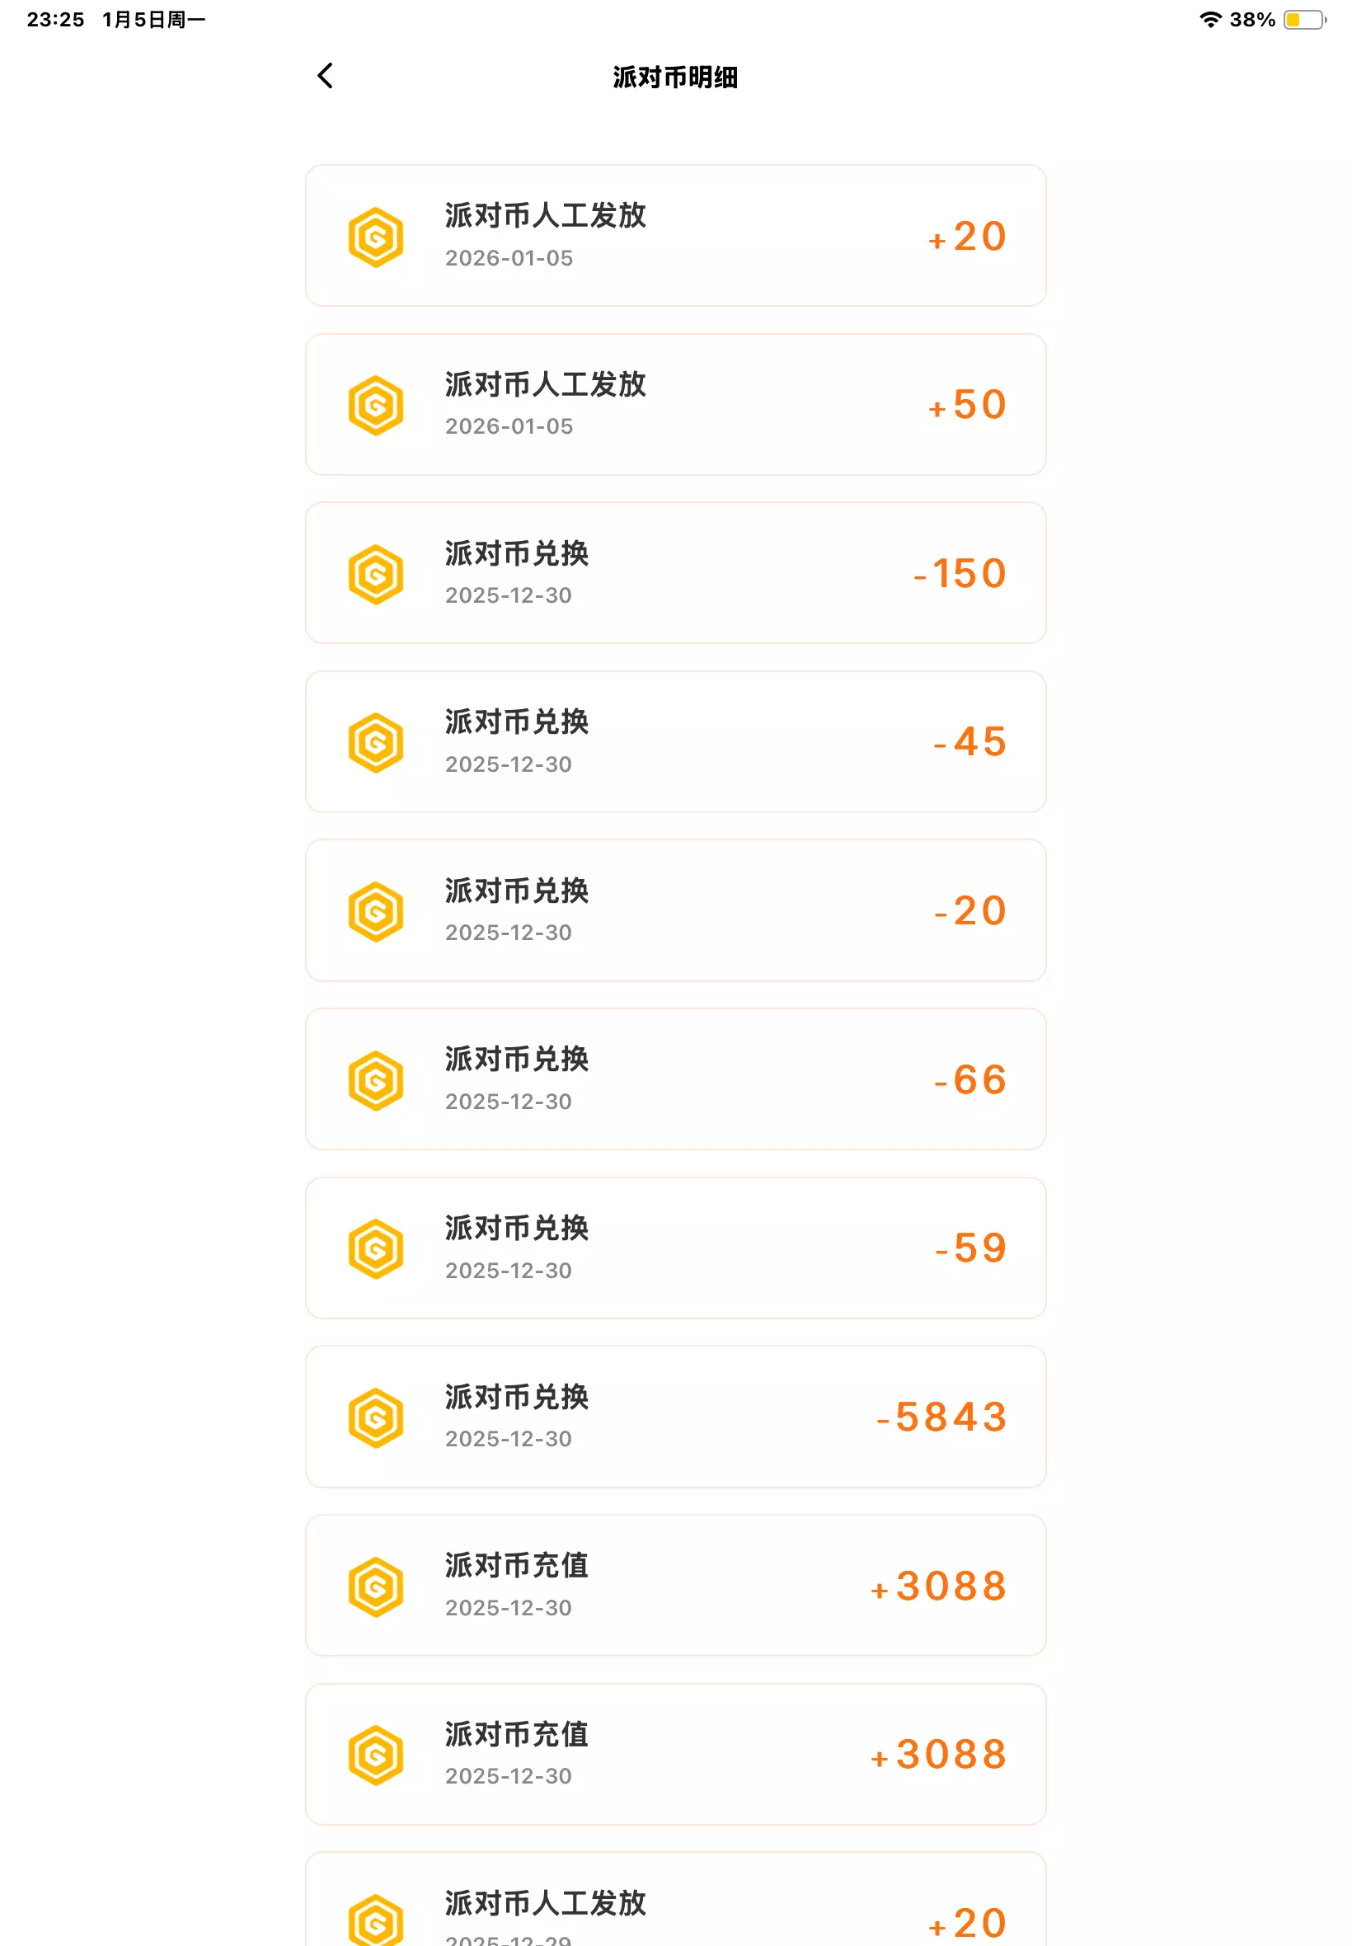1352x1946 pixels.
Task: Click the 派对币兑换 label of the -45 entry
Action: click(517, 722)
